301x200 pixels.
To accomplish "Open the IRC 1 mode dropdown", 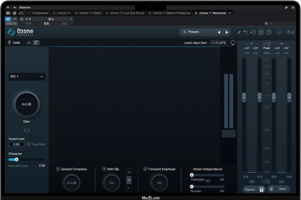I will pos(27,77).
